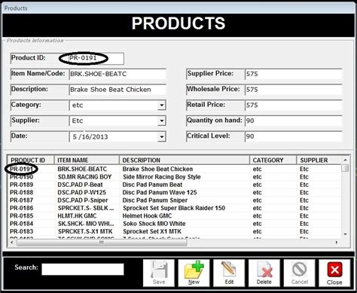Click the Wholesale Price field
Viewport: 357px width, 293px height.
pyautogui.click(x=293, y=90)
